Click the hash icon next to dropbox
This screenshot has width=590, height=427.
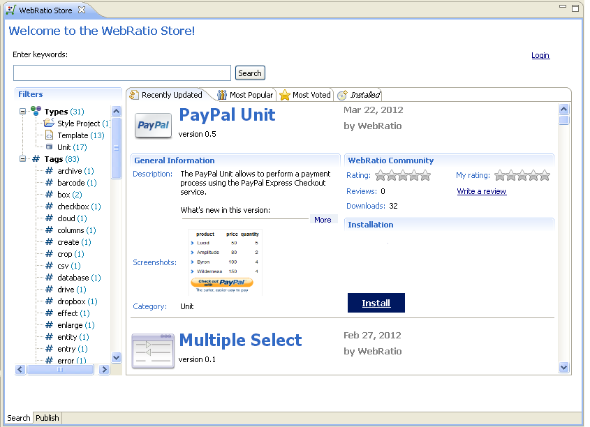coord(49,301)
